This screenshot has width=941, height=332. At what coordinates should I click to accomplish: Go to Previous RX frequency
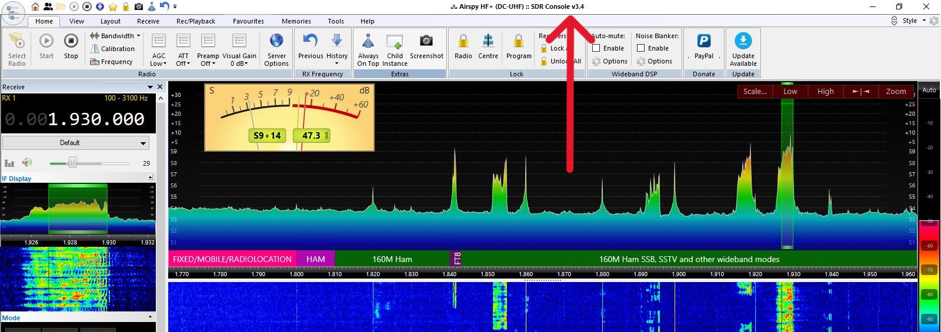click(310, 41)
